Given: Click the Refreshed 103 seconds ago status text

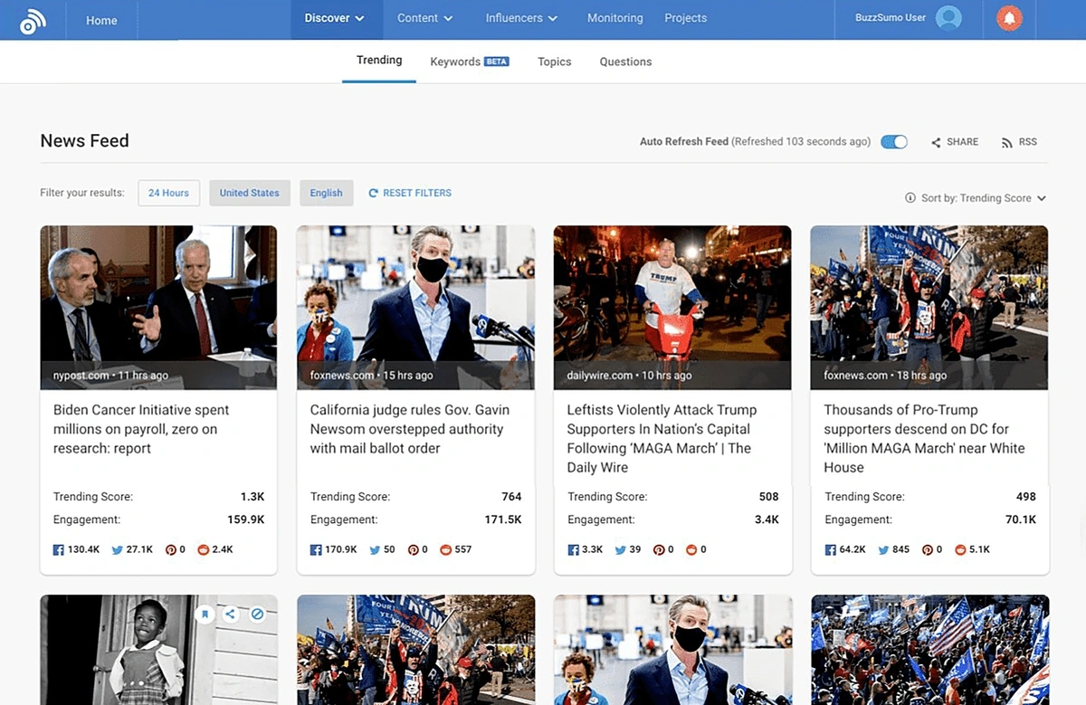Looking at the screenshot, I should 801,142.
